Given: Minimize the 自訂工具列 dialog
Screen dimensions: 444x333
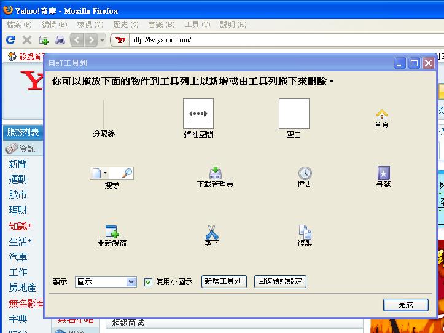Looking at the screenshot, I should [400, 63].
